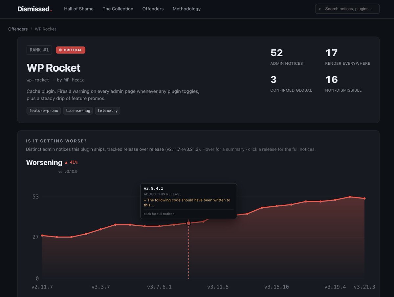
Task: Click the WP Rocket breadcrumb item
Action: [x=45, y=29]
